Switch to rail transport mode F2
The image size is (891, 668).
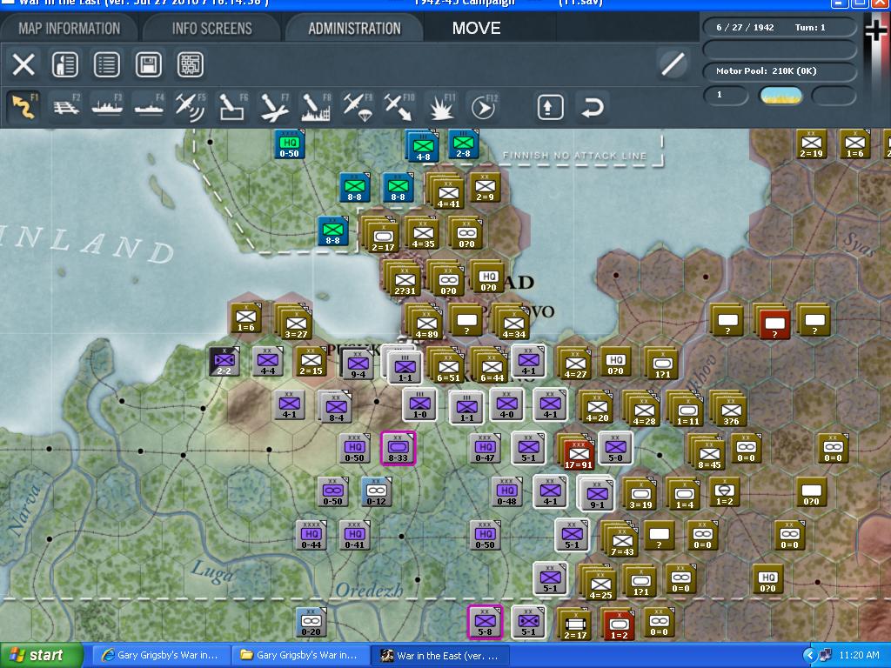tap(65, 106)
